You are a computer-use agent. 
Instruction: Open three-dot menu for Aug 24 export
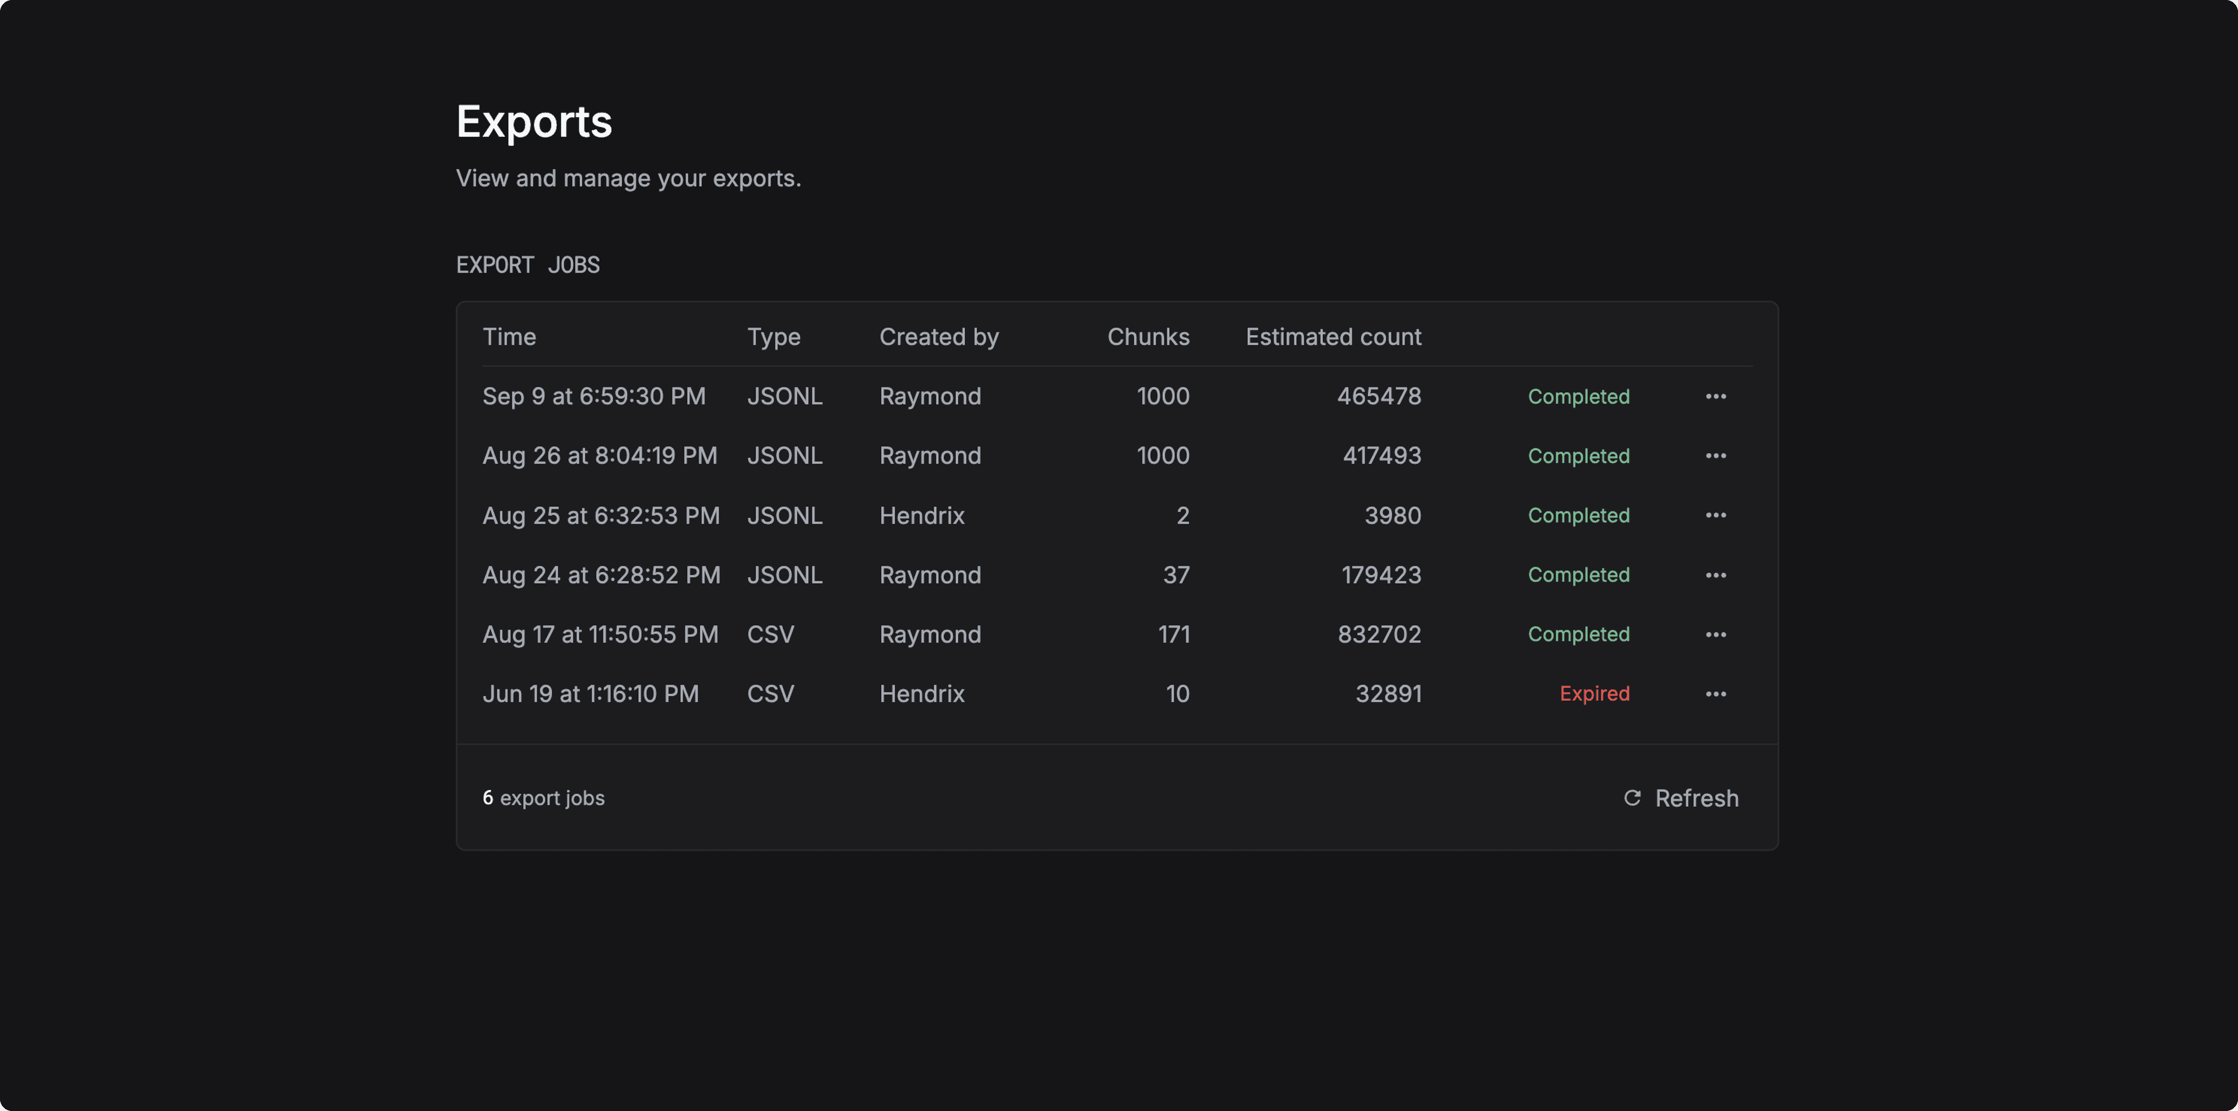[x=1715, y=575]
